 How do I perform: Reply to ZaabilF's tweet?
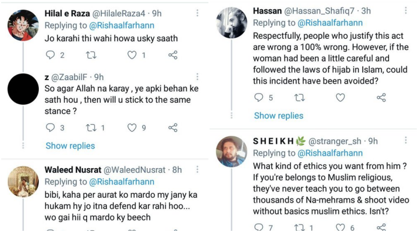(x=51, y=128)
